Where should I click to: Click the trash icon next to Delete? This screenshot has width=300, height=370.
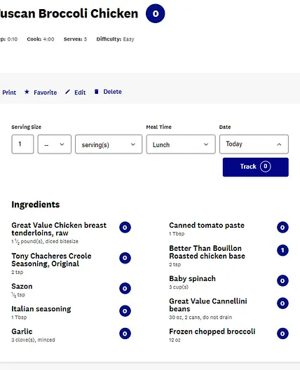[x=96, y=92]
